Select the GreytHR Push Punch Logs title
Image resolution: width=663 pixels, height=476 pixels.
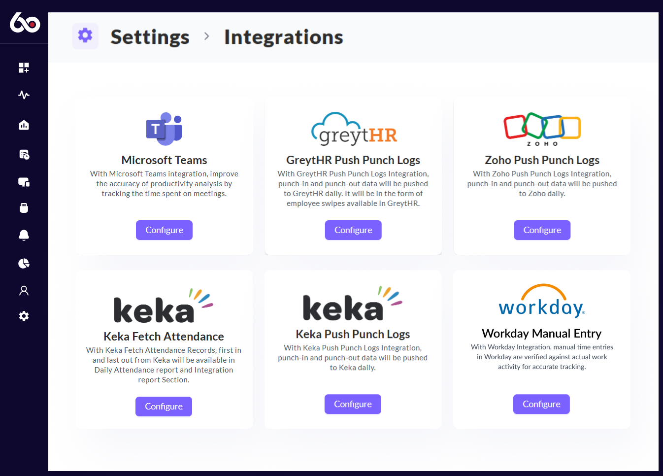point(353,160)
